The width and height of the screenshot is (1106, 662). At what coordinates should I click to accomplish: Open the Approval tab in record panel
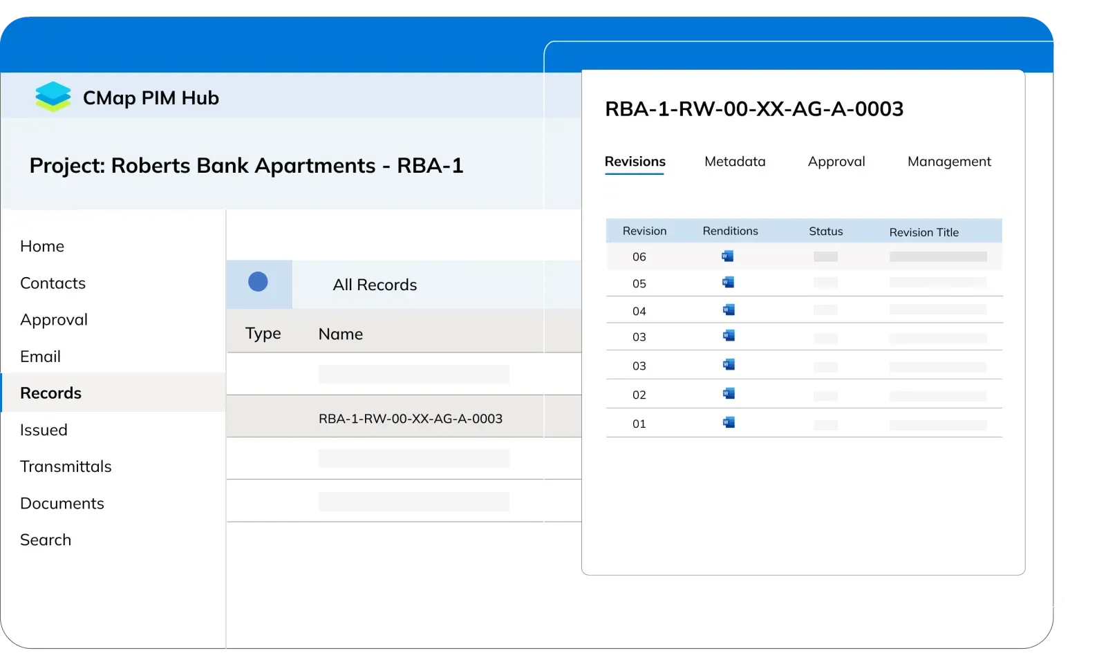point(836,162)
